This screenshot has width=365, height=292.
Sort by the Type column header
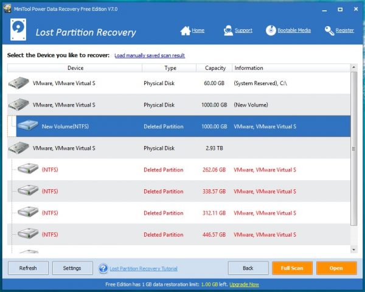tap(169, 68)
